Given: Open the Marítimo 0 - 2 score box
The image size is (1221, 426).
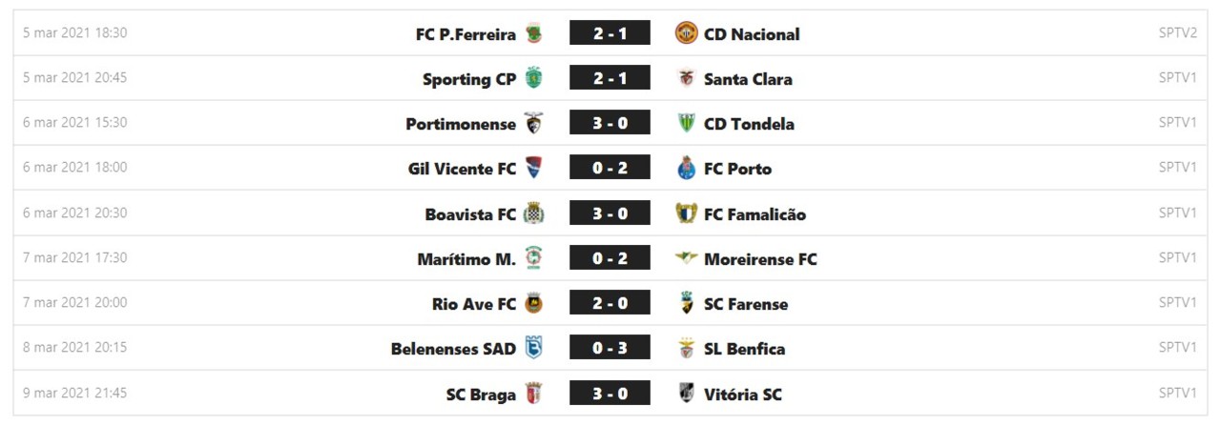Looking at the screenshot, I should click(610, 258).
